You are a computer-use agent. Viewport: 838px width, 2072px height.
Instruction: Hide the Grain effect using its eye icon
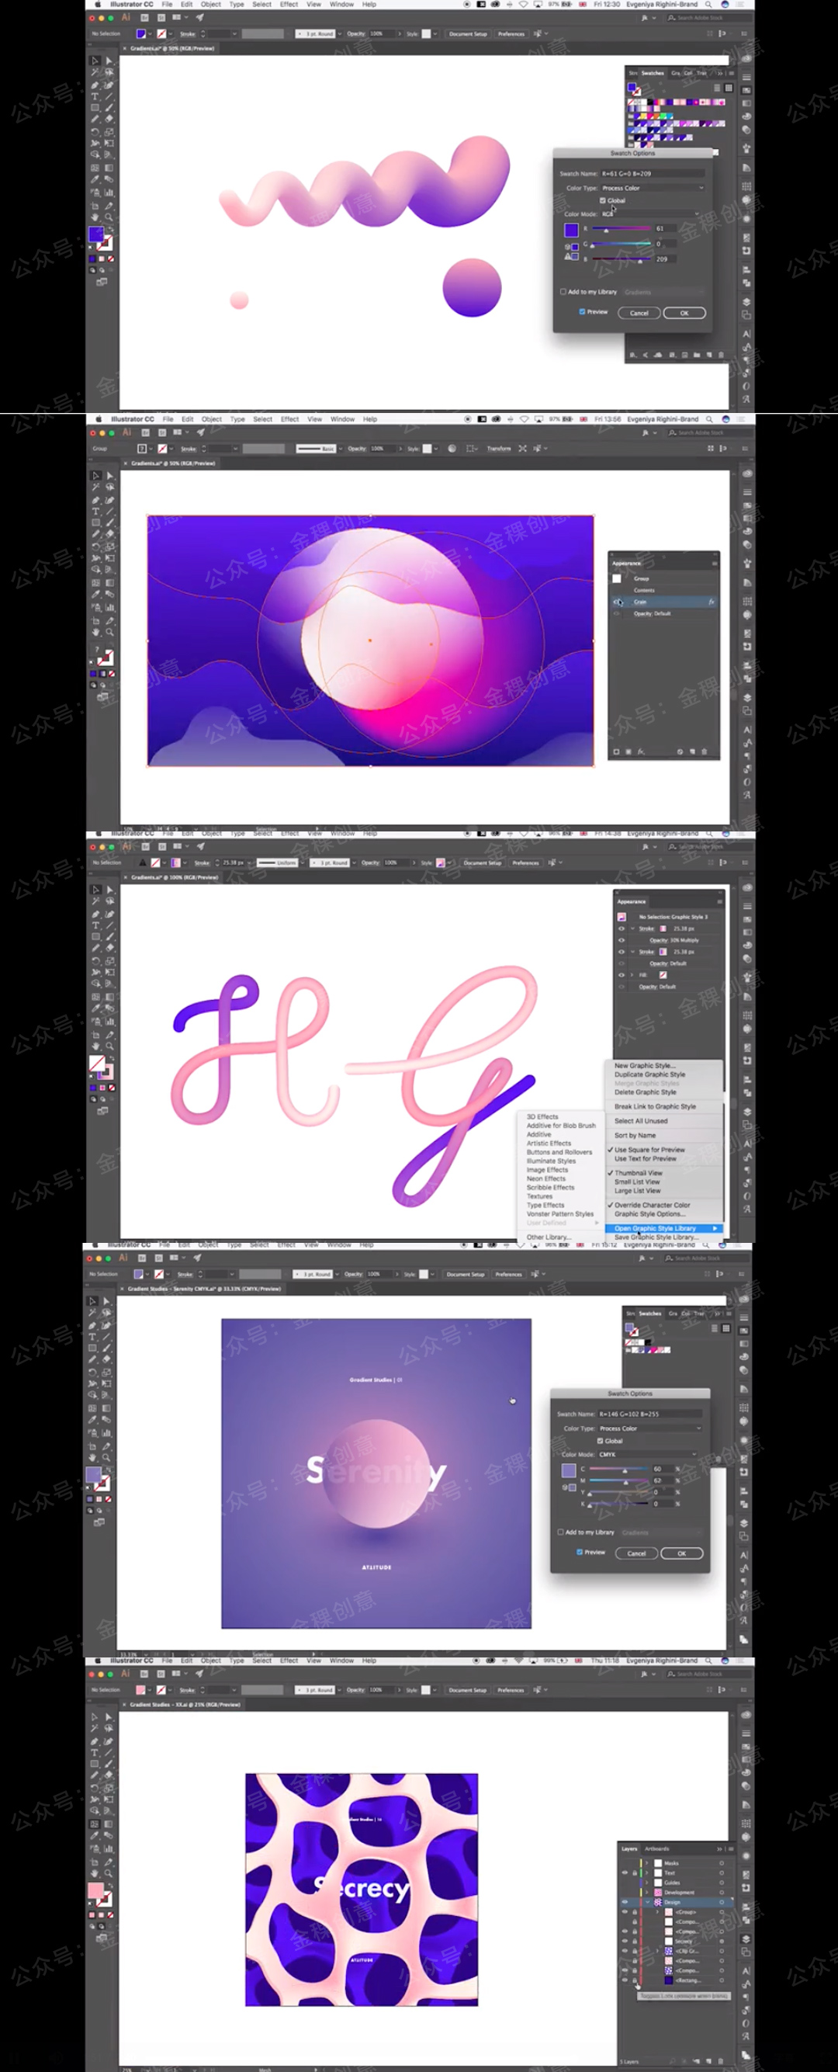[618, 602]
